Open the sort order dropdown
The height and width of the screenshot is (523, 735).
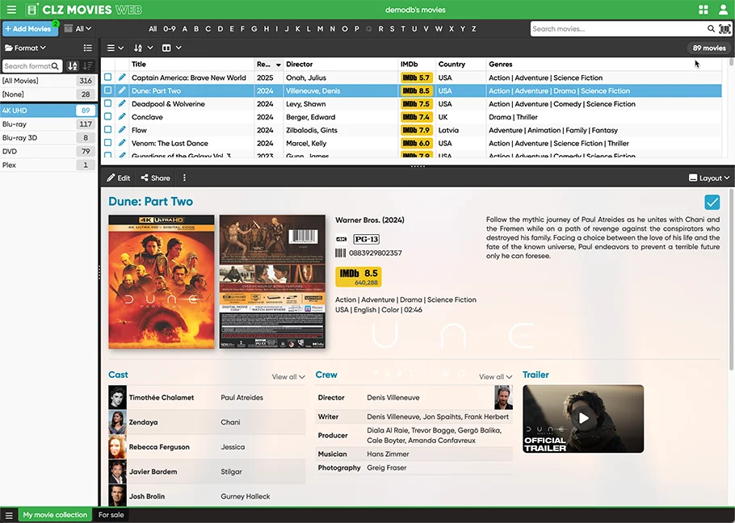144,48
